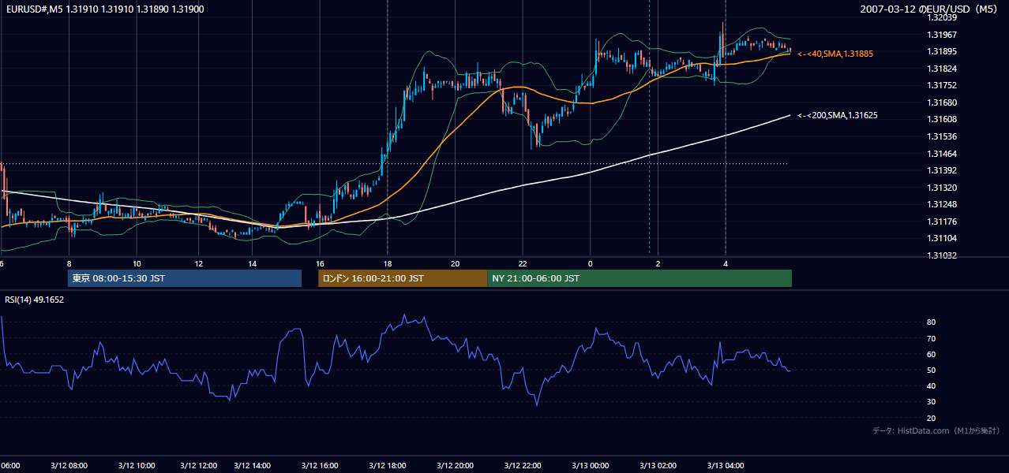This screenshot has width=1009, height=473.
Task: Click hour label 12 under price chart
Action: (199, 263)
